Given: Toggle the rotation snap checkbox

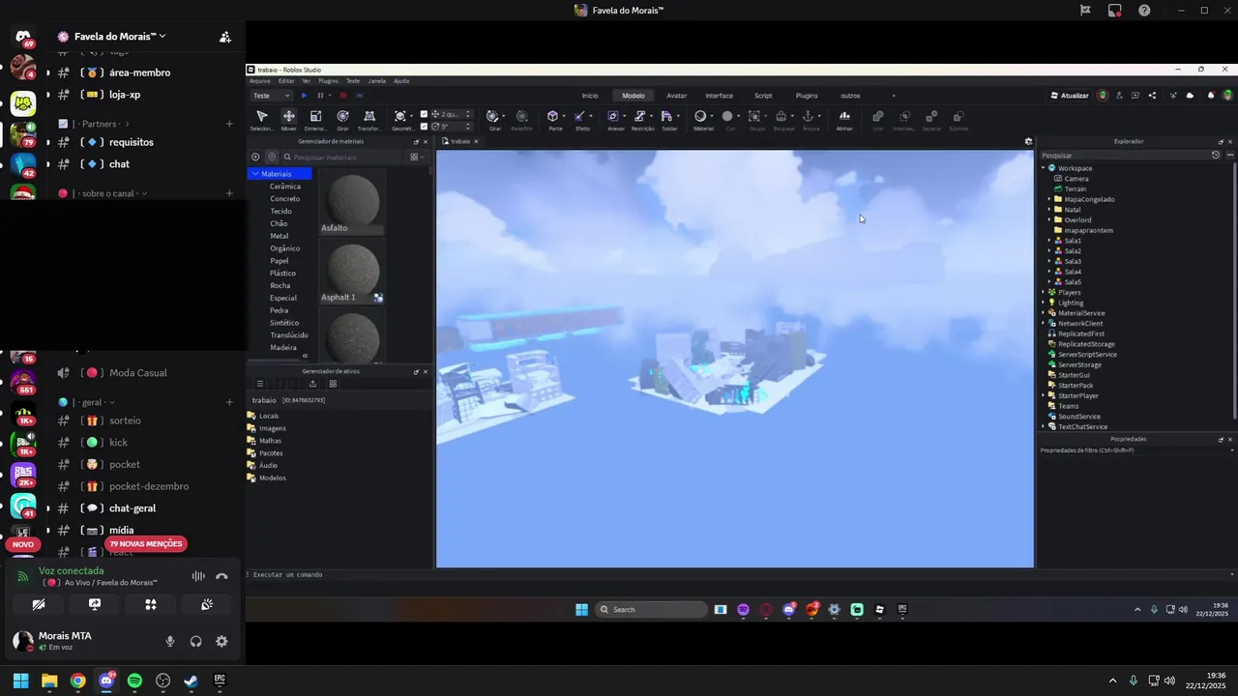Looking at the screenshot, I should tap(424, 126).
